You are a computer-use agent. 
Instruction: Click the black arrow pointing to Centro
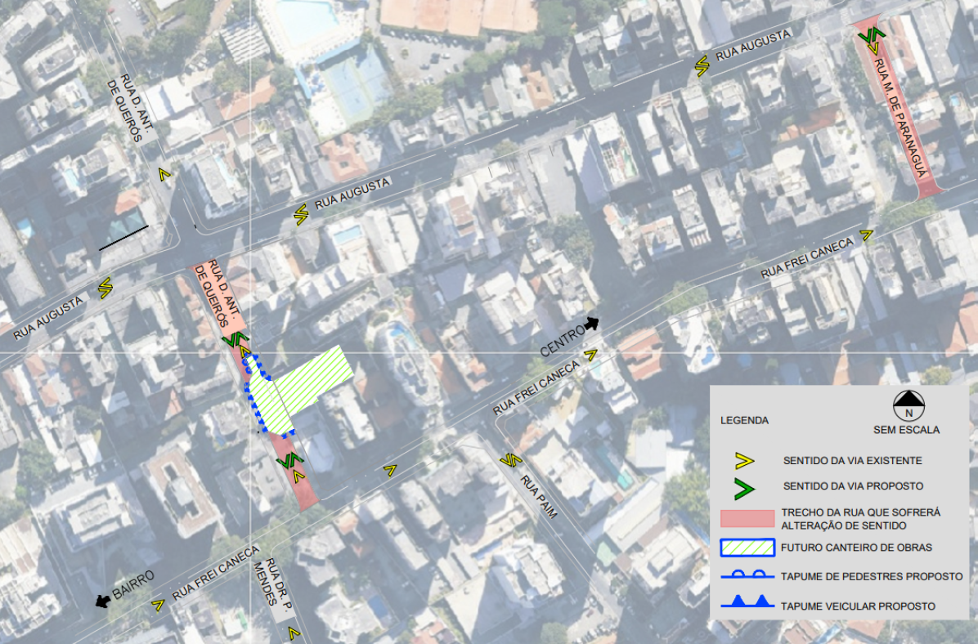[592, 324]
